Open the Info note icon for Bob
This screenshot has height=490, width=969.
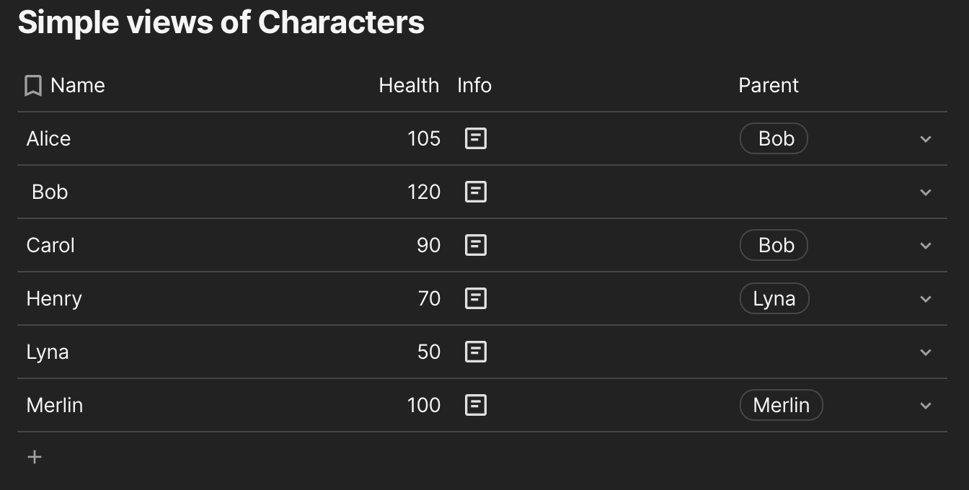[475, 192]
